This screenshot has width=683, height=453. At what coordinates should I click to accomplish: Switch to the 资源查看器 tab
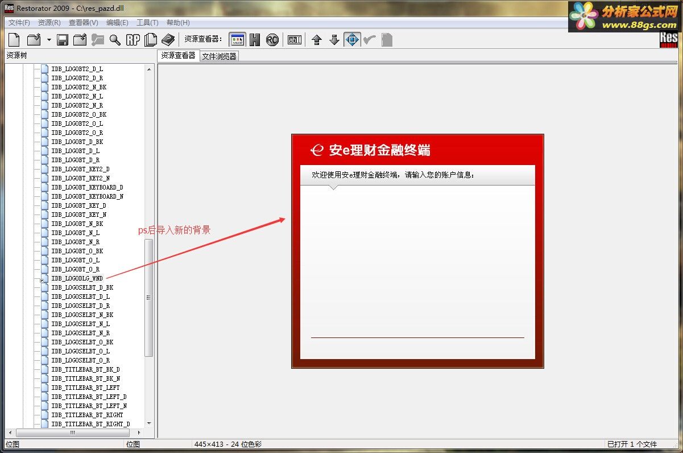178,56
